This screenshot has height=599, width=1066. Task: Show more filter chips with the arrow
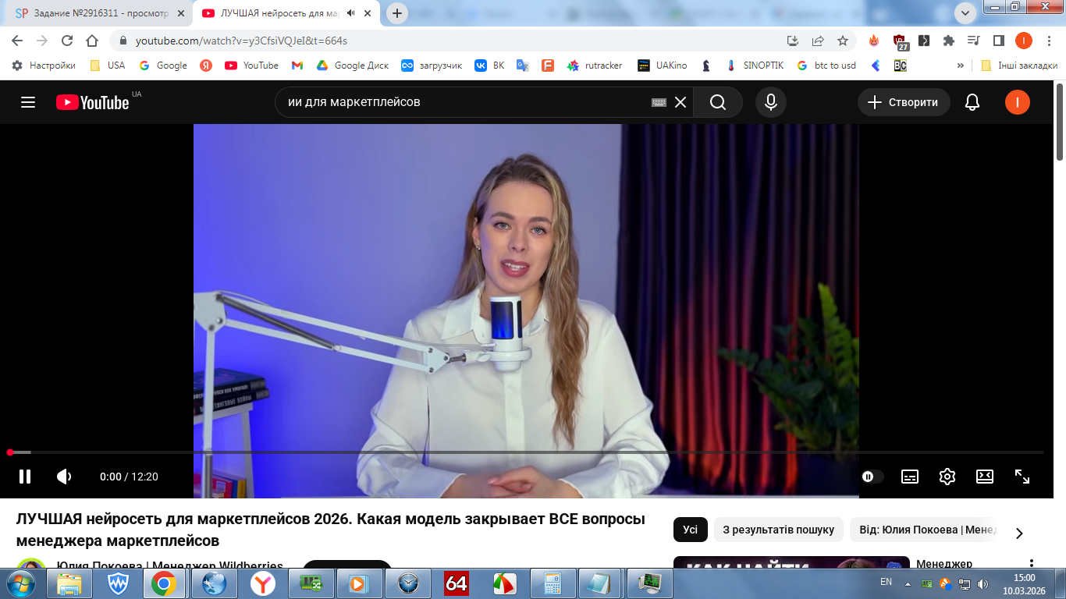[x=1019, y=533]
